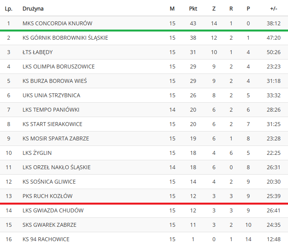The width and height of the screenshot is (288, 247).
Task: Click KS START SIERAKOWICE team name
Action: click(52, 124)
